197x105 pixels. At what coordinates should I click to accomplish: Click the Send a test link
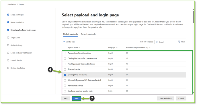(x=70, y=42)
